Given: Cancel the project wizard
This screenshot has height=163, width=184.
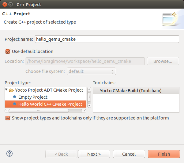Looking at the screenshot, I should click(x=129, y=154).
